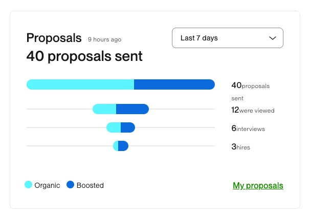
Task: Select the Boosted legend label
Action: coord(90,185)
